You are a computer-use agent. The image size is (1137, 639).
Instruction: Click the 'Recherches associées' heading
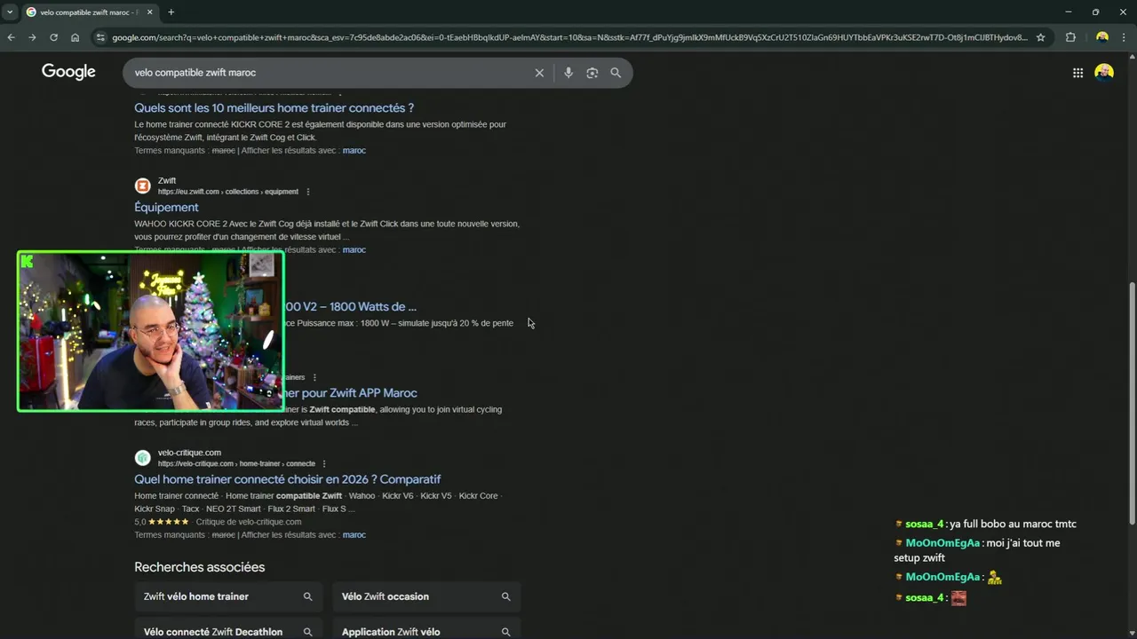(x=199, y=566)
